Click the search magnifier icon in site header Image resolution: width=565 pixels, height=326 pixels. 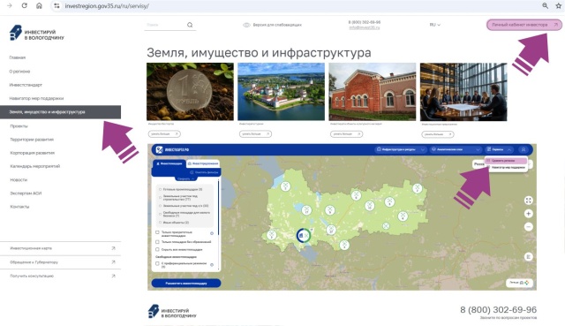pyautogui.click(x=190, y=25)
